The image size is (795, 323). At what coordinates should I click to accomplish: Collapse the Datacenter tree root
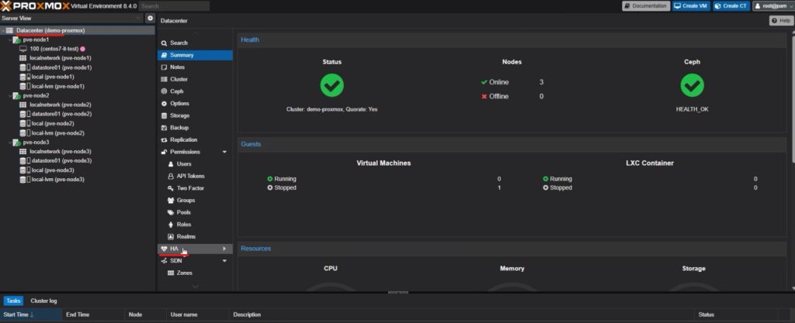pyautogui.click(x=3, y=30)
